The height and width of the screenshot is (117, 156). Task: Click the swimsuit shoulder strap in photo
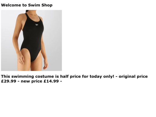coord(27,16)
